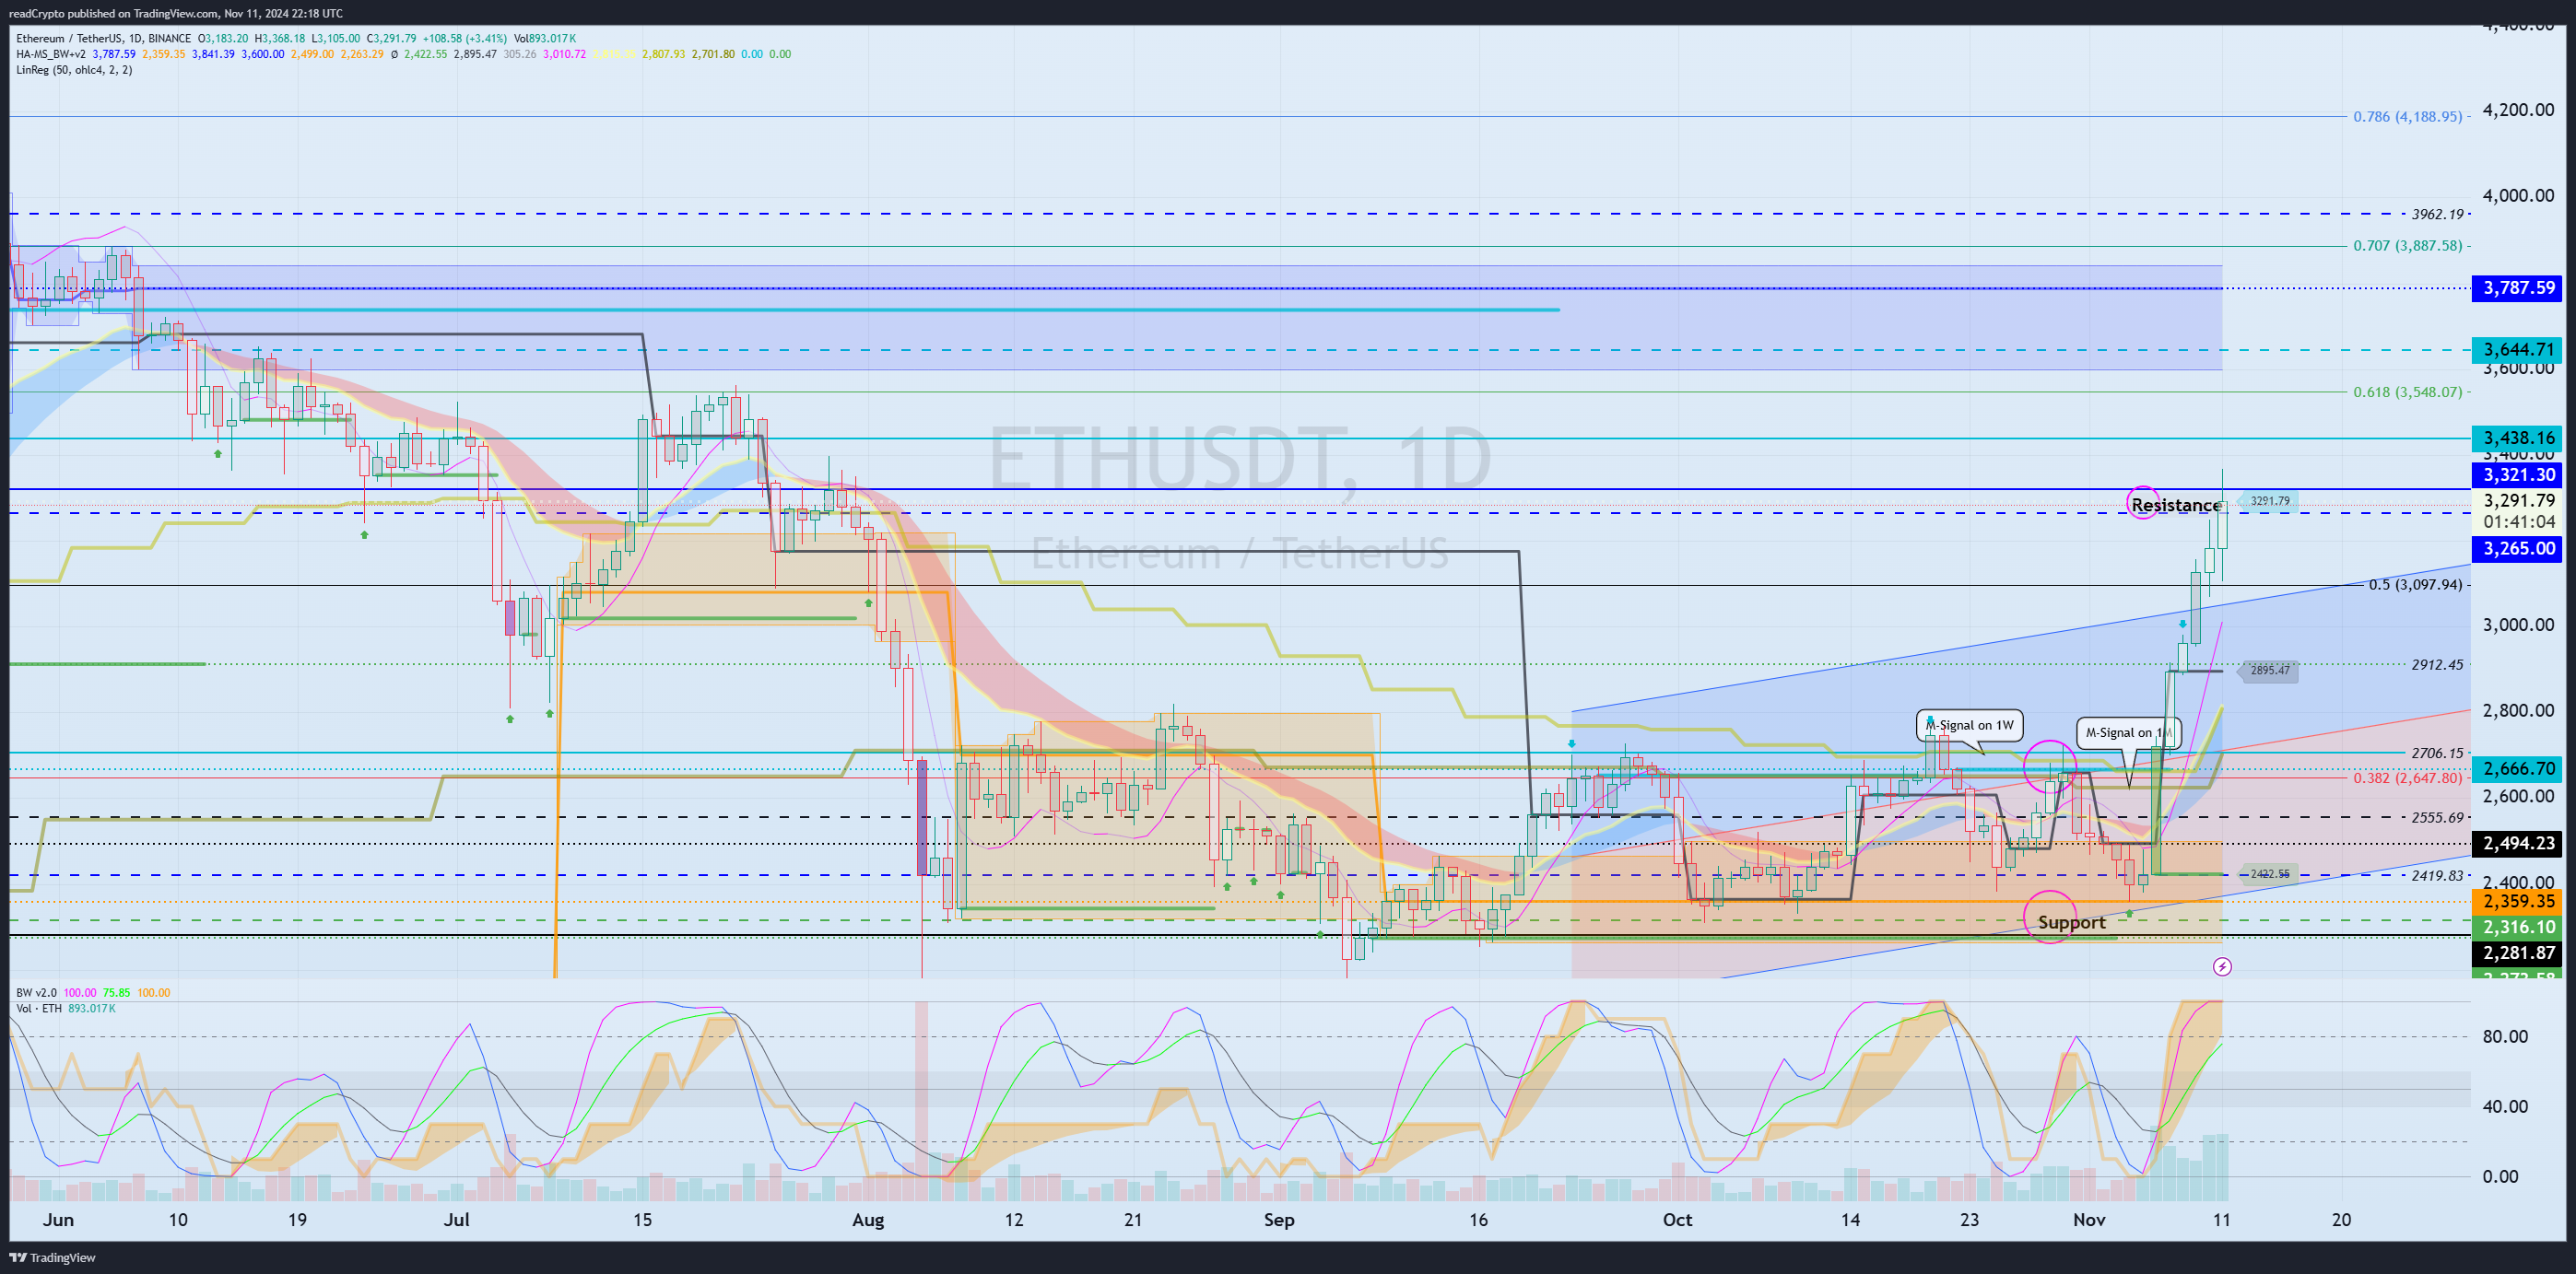Click the 3962.19 dashed line label
The width and height of the screenshot is (2576, 1274).
pos(2437,214)
